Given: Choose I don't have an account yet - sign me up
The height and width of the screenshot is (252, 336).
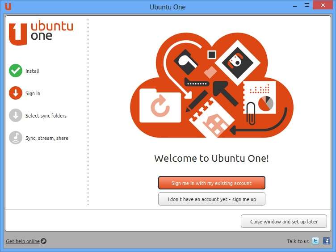Looking at the screenshot, I should [212, 199].
